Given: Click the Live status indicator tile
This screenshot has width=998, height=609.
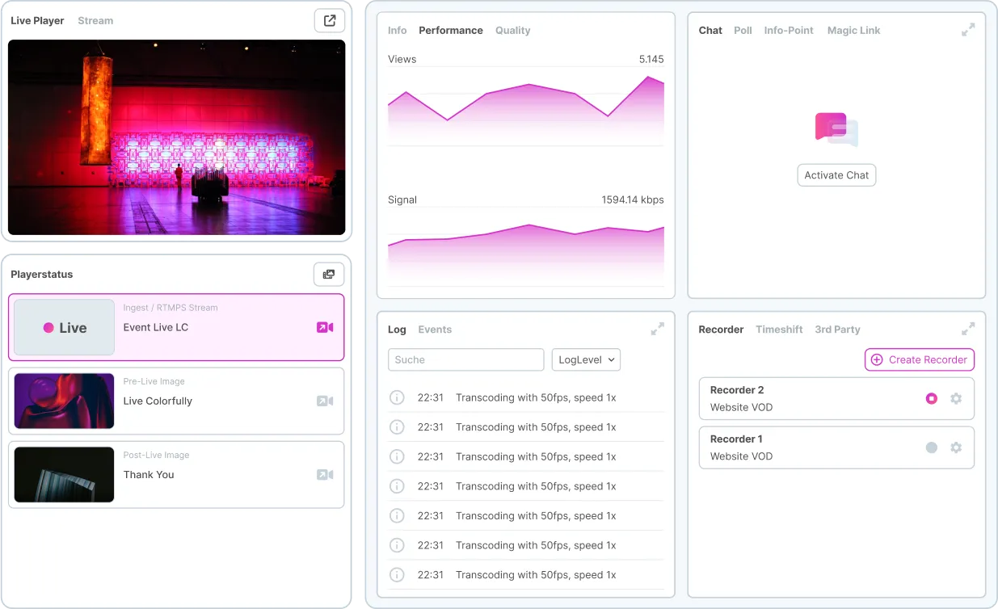Looking at the screenshot, I should 64,327.
